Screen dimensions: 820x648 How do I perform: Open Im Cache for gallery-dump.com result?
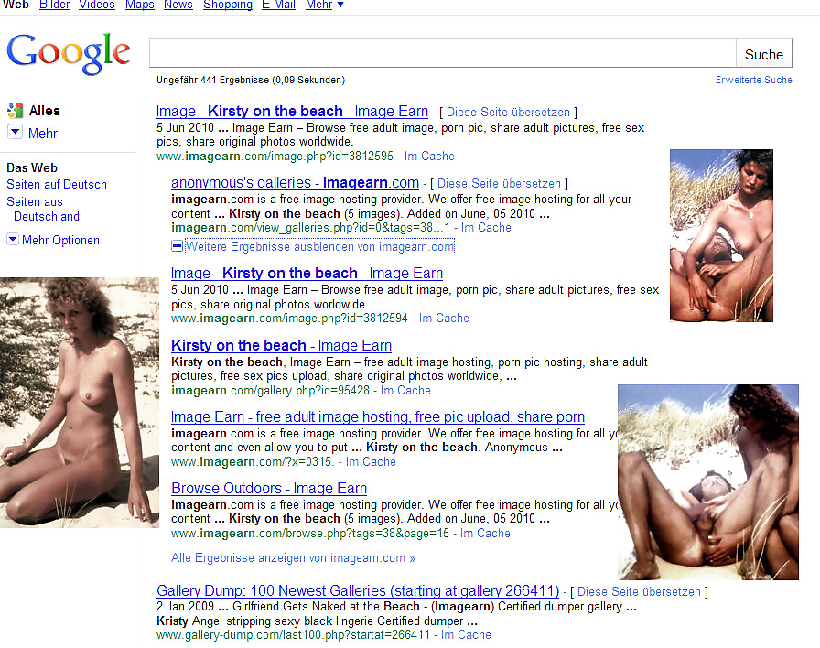pyautogui.click(x=466, y=634)
